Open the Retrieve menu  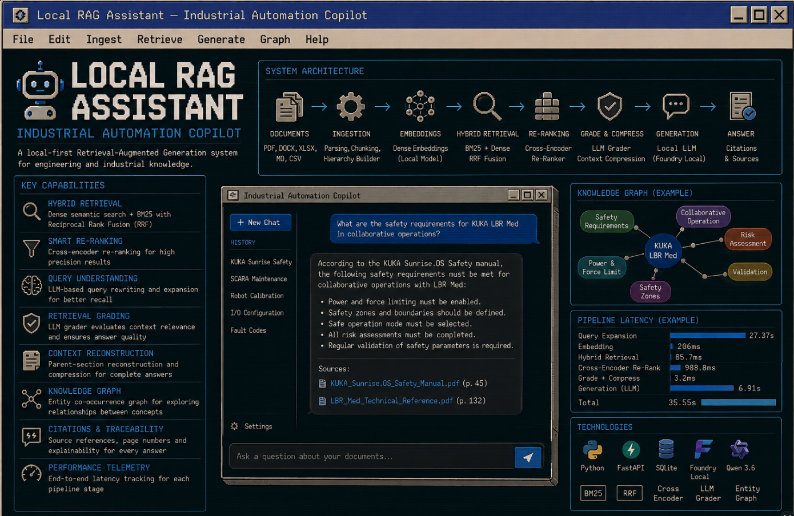(160, 39)
